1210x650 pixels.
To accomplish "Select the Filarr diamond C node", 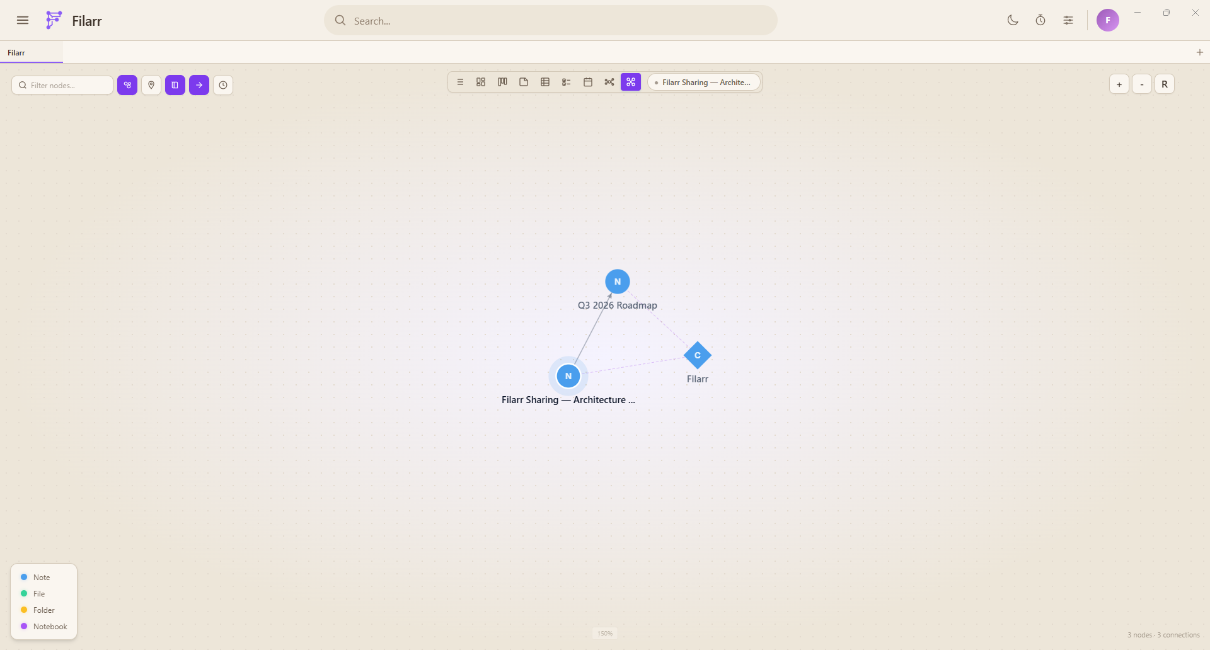I will [x=698, y=355].
